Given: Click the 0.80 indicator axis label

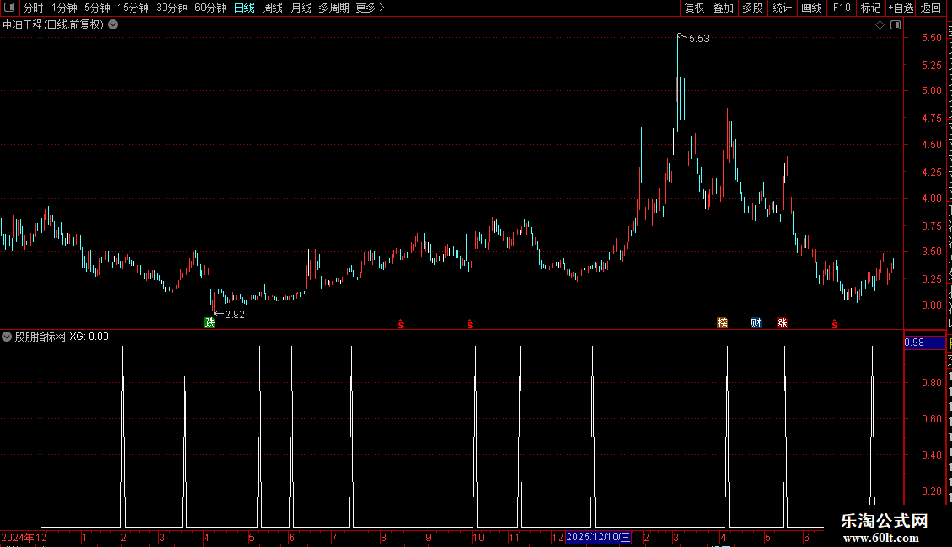Looking at the screenshot, I should (x=931, y=383).
